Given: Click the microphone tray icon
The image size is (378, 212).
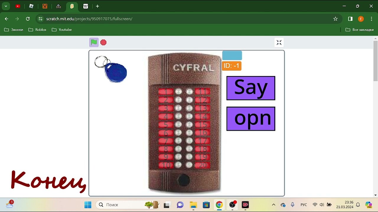Looking at the screenshot, I should (x=293, y=205).
